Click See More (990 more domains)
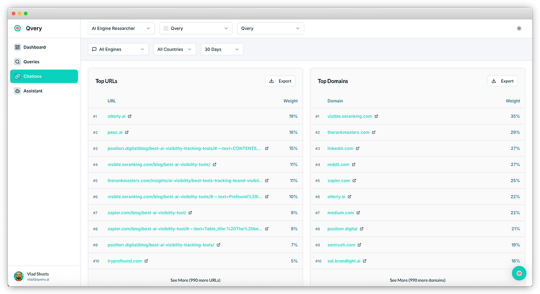540x294 pixels. (417, 280)
